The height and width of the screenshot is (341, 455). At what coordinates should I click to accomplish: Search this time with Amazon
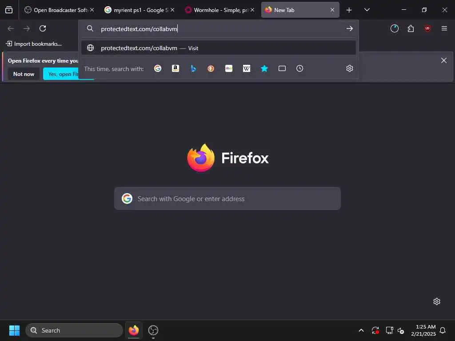coord(175,68)
